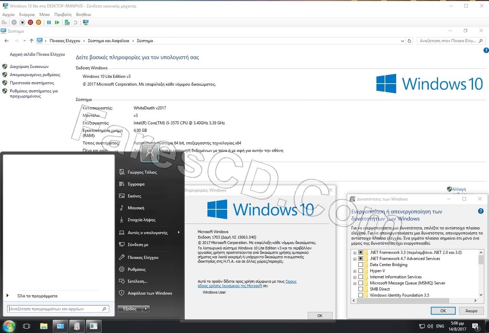Screen dimensions: 489x333
Task: Click the Enhanced Session monitor icon
Action: 86,22
